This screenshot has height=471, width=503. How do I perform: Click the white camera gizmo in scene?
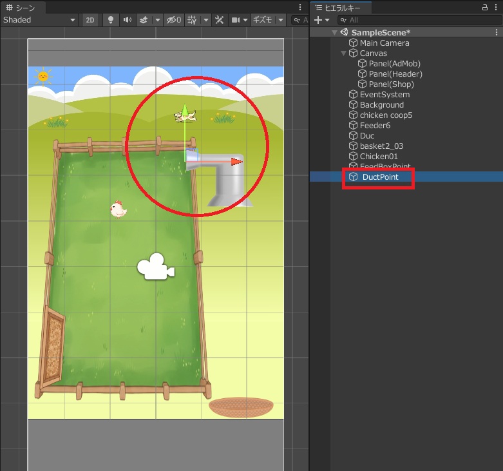(x=155, y=267)
